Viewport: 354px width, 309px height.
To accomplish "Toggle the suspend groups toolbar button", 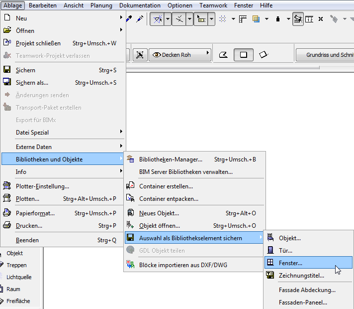I will click(298, 19).
